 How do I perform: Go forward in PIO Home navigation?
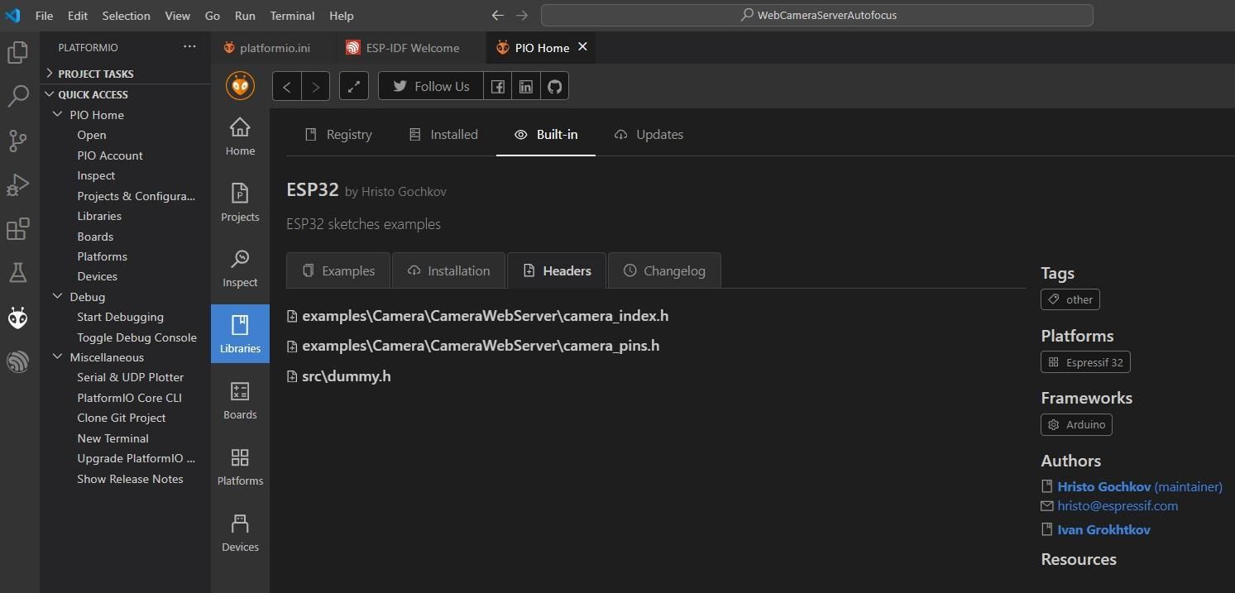click(316, 86)
